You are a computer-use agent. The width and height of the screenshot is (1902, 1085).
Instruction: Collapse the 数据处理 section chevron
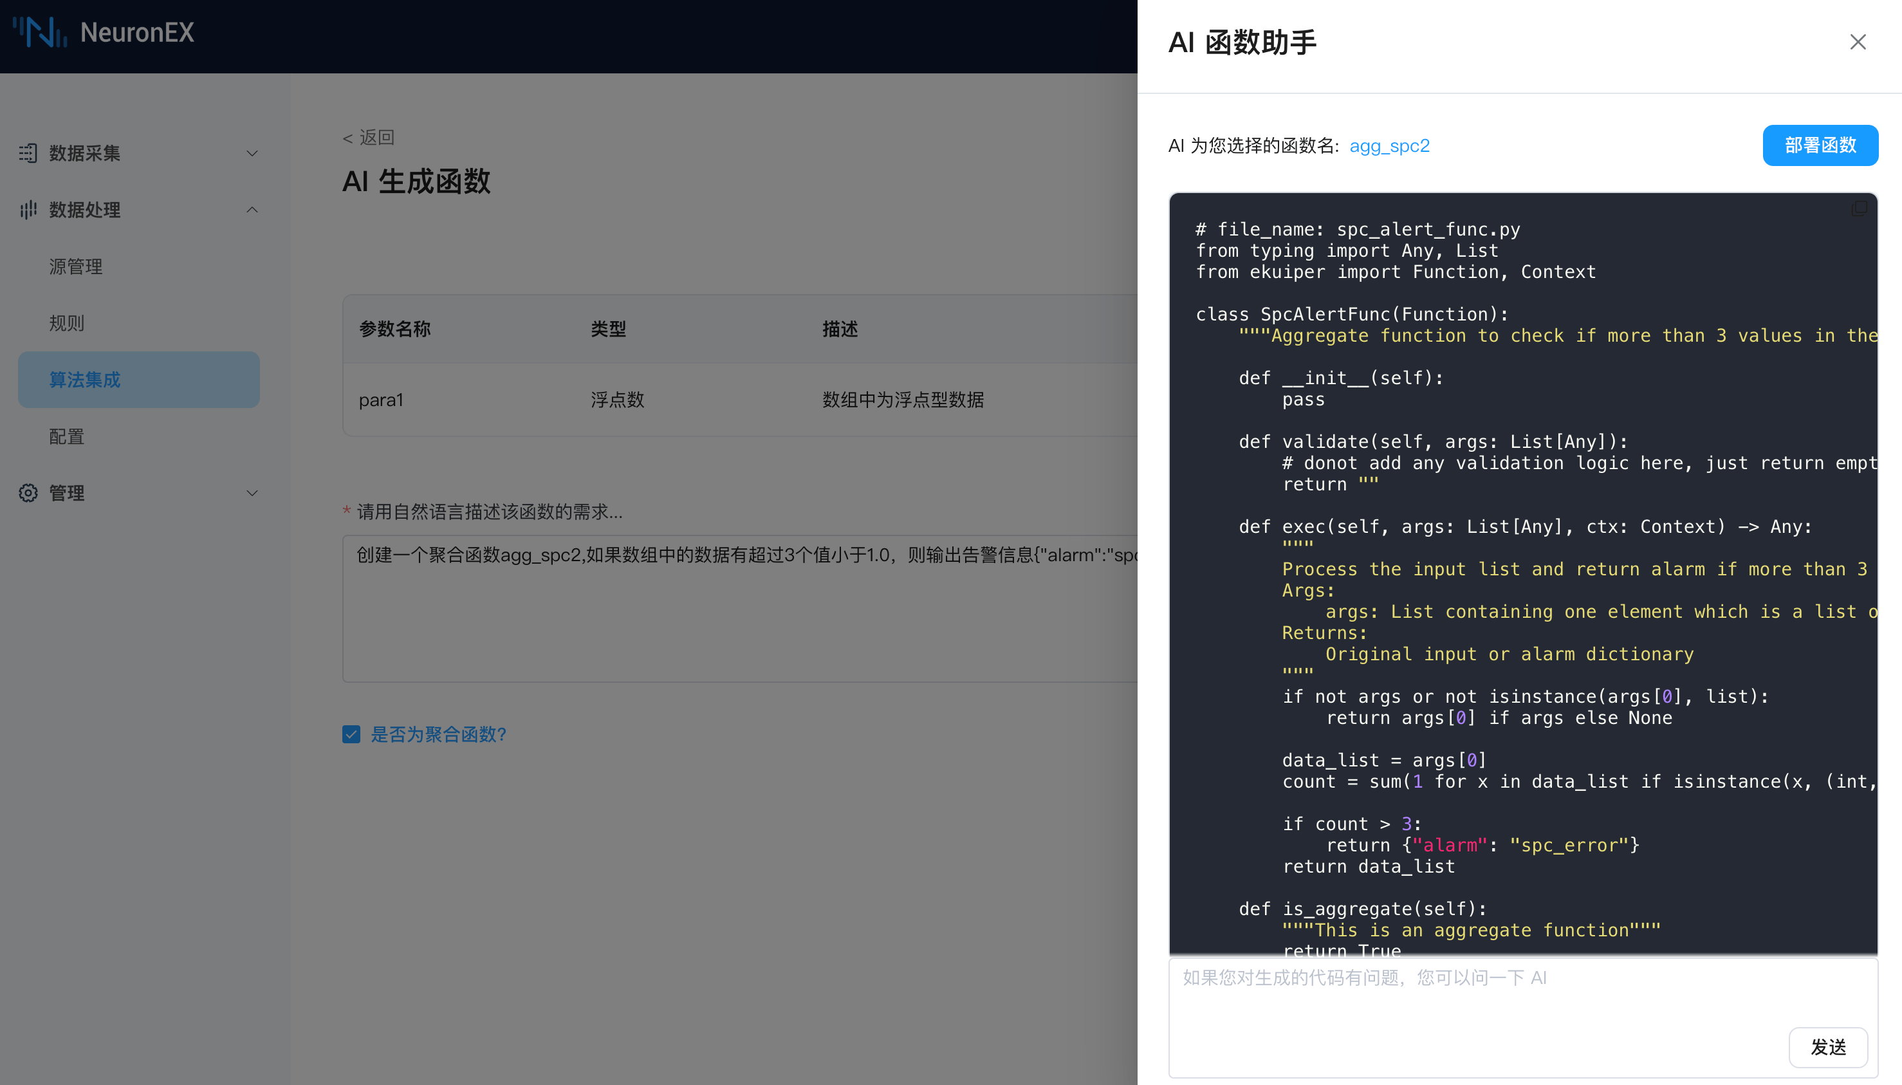251,210
